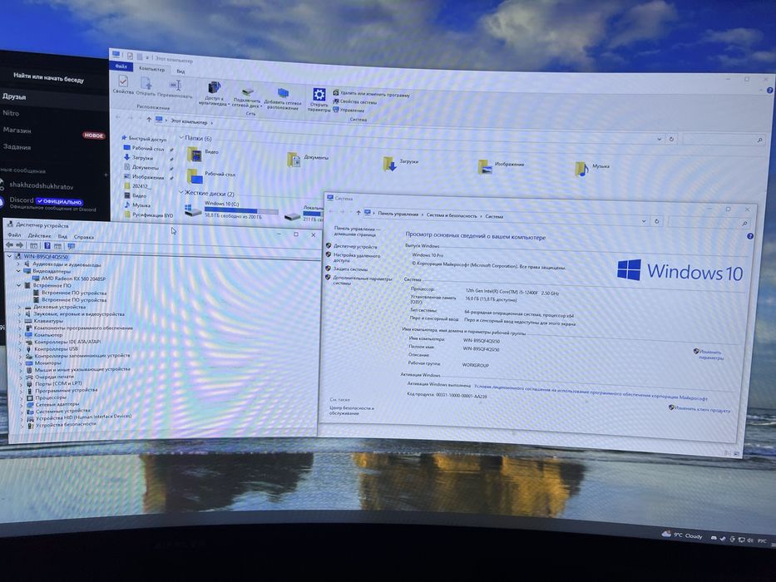This screenshot has width=776, height=582.
Task: Select Загрузки in Explorer sidebar
Action: [x=142, y=158]
